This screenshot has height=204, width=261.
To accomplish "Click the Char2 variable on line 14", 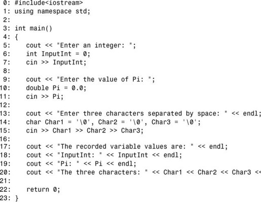I will pyautogui.click(x=107, y=122).
